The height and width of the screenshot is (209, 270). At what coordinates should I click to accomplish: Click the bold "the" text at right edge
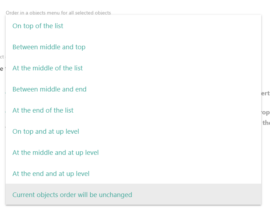click(266, 122)
